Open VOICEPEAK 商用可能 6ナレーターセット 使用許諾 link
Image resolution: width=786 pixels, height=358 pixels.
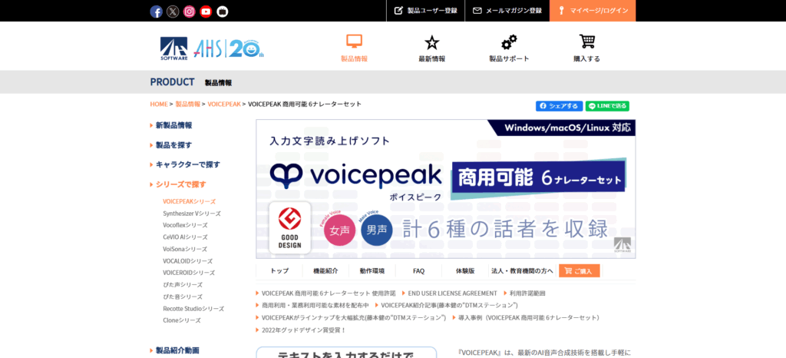tap(329, 293)
